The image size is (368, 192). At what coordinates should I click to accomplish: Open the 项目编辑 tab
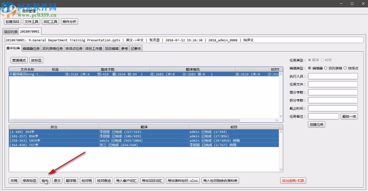click(112, 48)
